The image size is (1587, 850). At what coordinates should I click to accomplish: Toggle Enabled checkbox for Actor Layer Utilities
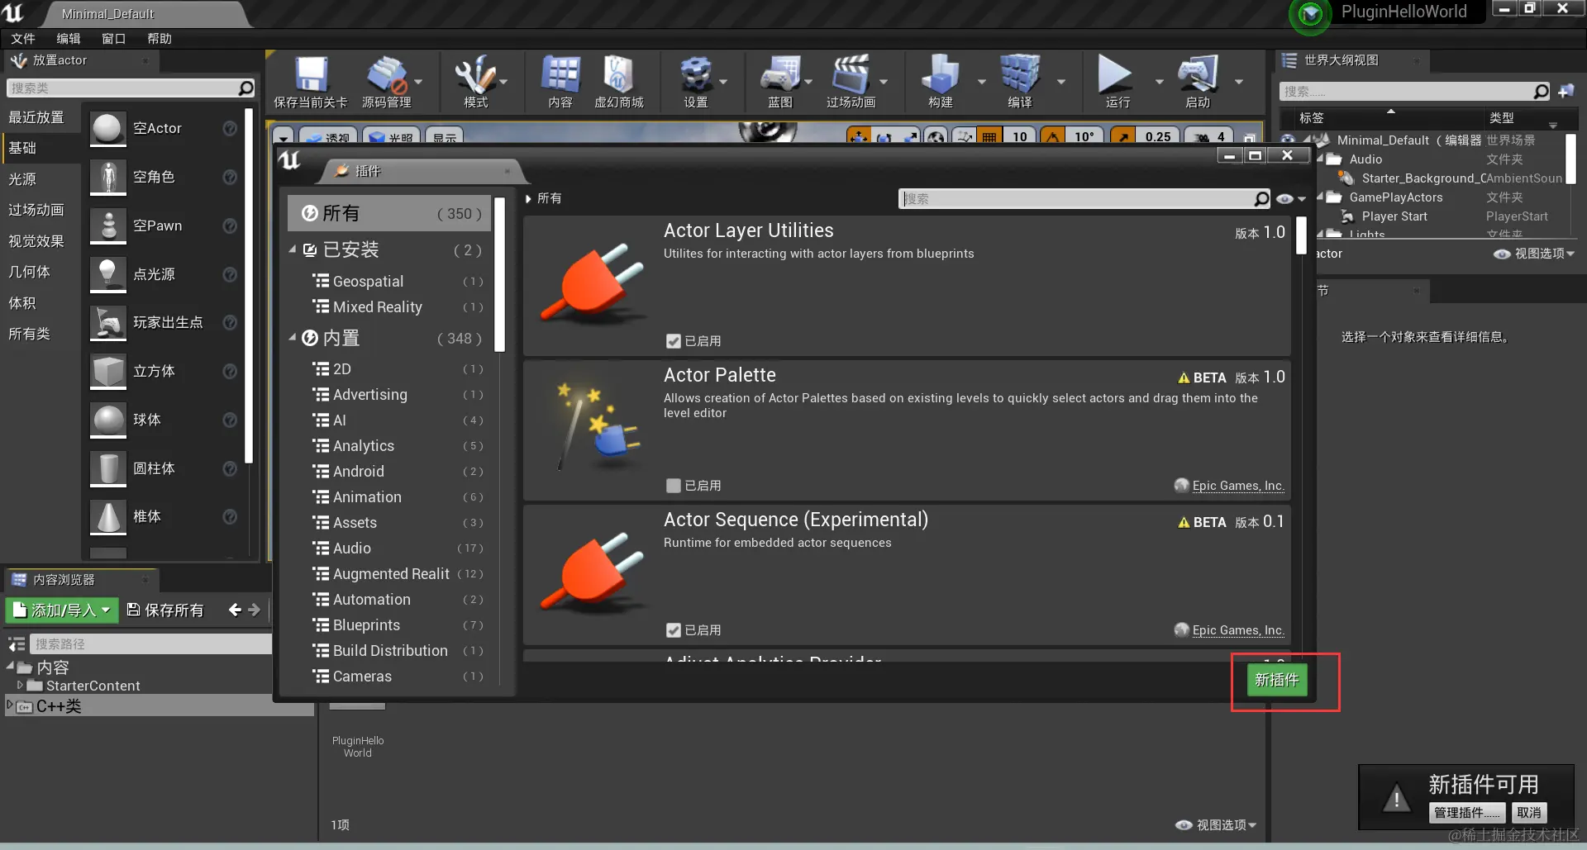point(674,341)
